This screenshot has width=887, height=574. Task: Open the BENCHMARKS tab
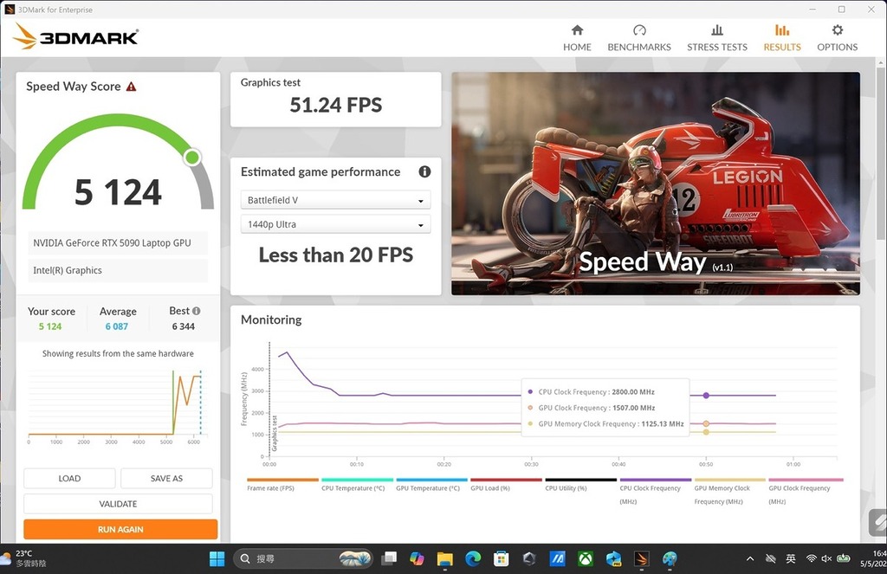pos(639,38)
